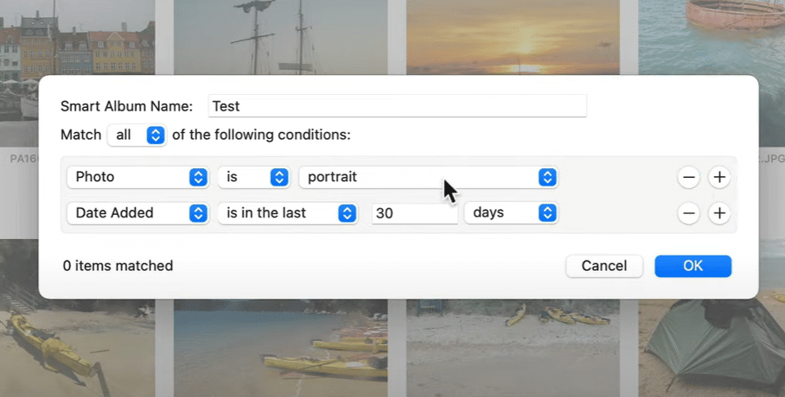Confirm the smart album with OK
785x397 pixels.
pos(692,266)
